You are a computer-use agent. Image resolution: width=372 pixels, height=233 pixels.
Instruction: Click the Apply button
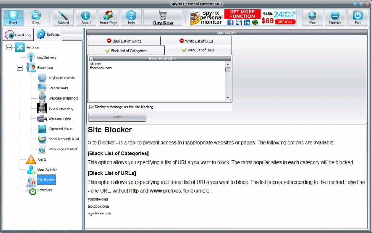click(x=117, y=117)
